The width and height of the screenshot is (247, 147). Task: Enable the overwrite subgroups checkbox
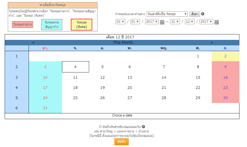[100, 127]
